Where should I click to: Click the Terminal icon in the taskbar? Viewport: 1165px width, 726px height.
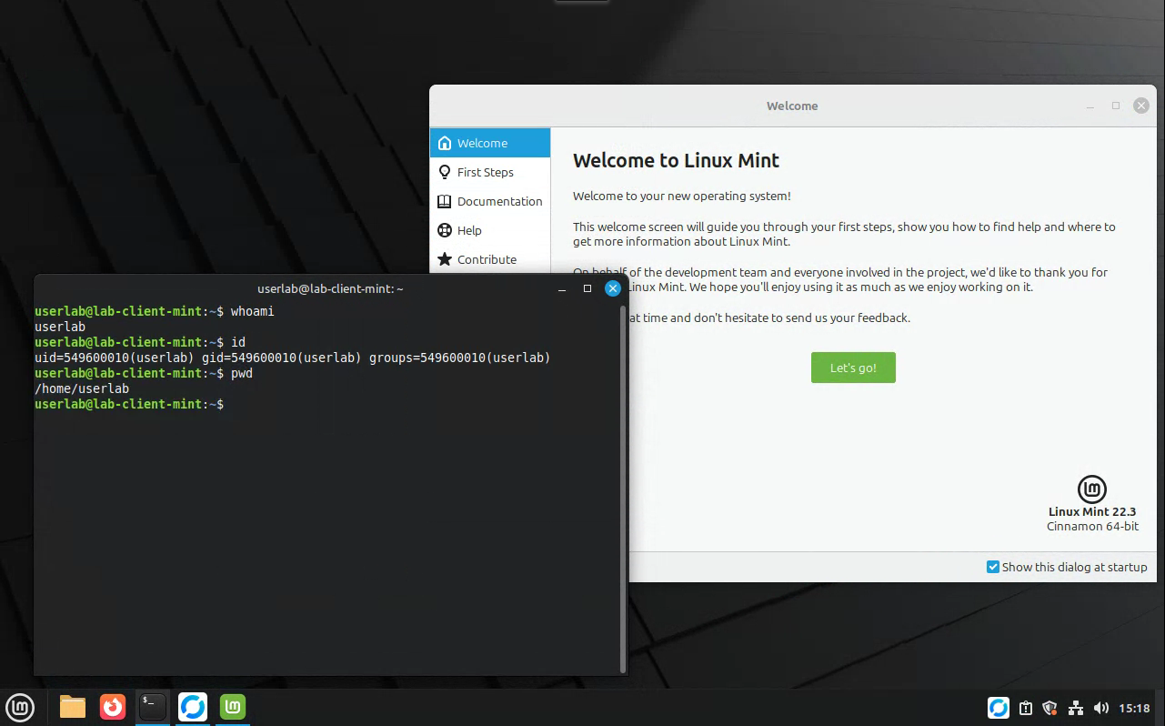[153, 707]
